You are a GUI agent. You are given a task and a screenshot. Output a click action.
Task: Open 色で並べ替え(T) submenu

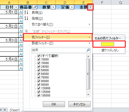point(58,24)
